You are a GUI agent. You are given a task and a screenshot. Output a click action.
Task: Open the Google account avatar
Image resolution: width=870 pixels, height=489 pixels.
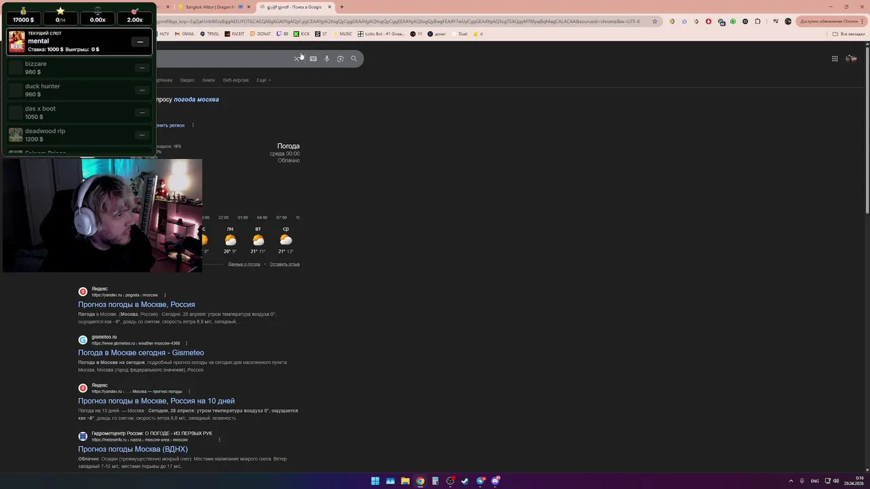[x=852, y=58]
